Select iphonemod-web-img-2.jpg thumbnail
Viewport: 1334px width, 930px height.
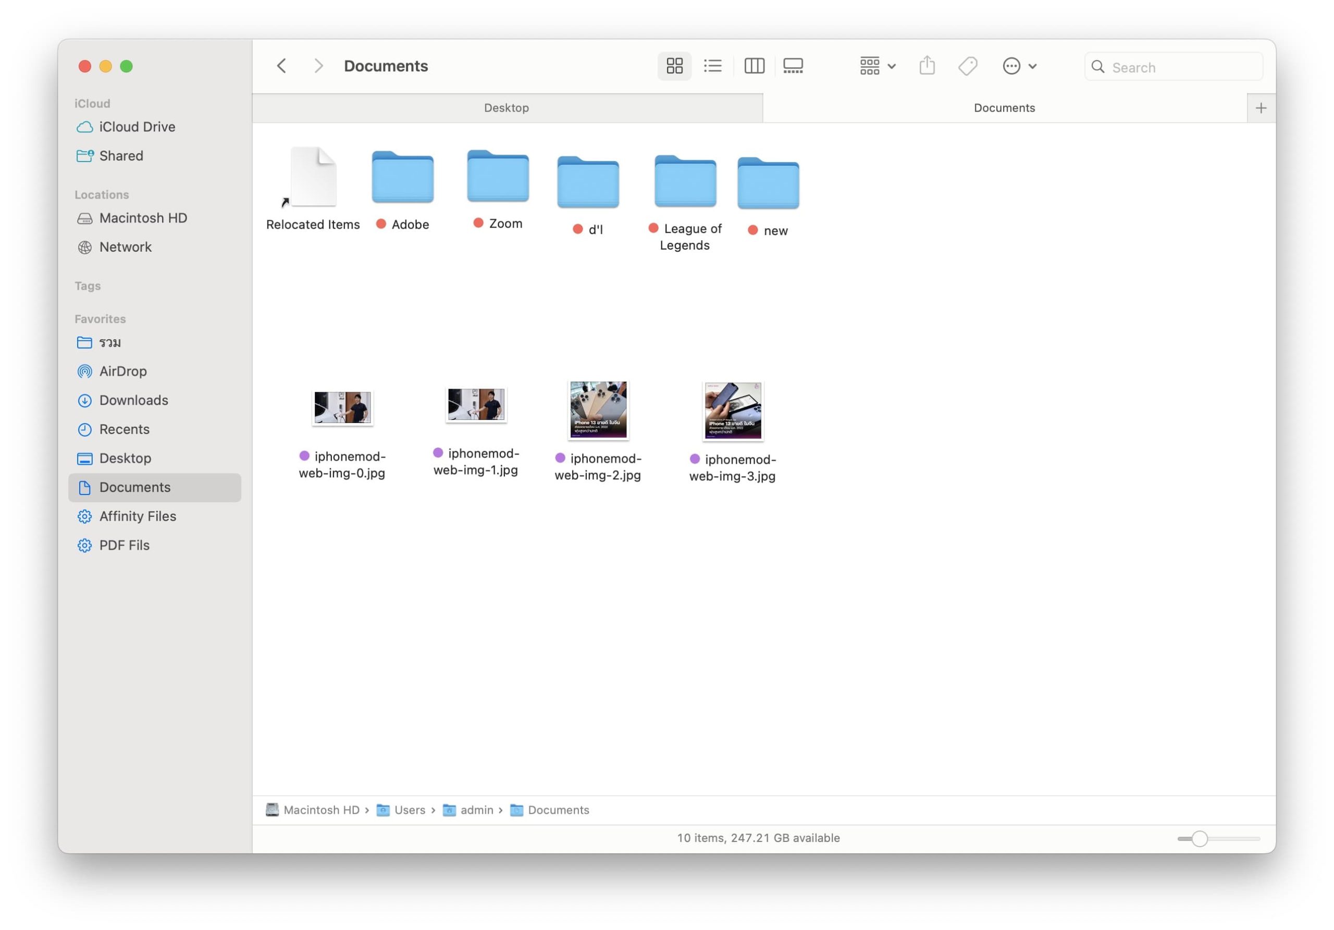[598, 410]
